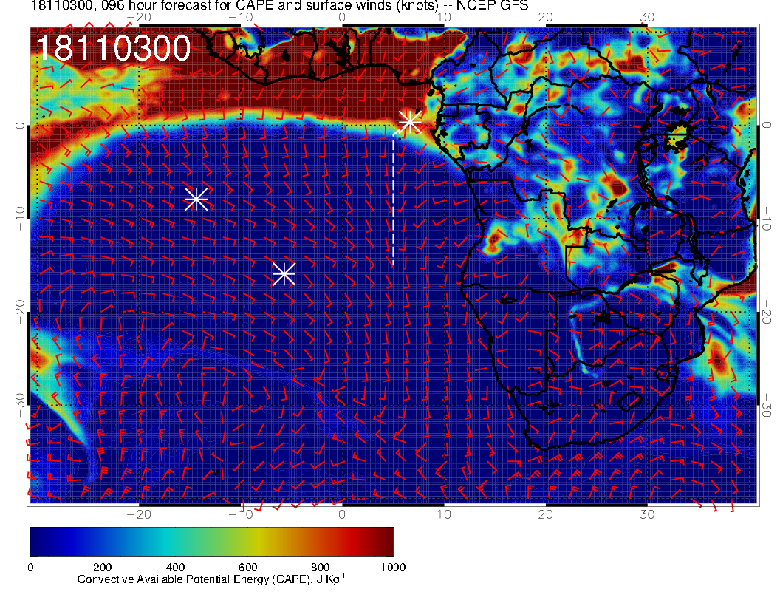
Task: Click the colorbar label 800
Action: point(321,568)
